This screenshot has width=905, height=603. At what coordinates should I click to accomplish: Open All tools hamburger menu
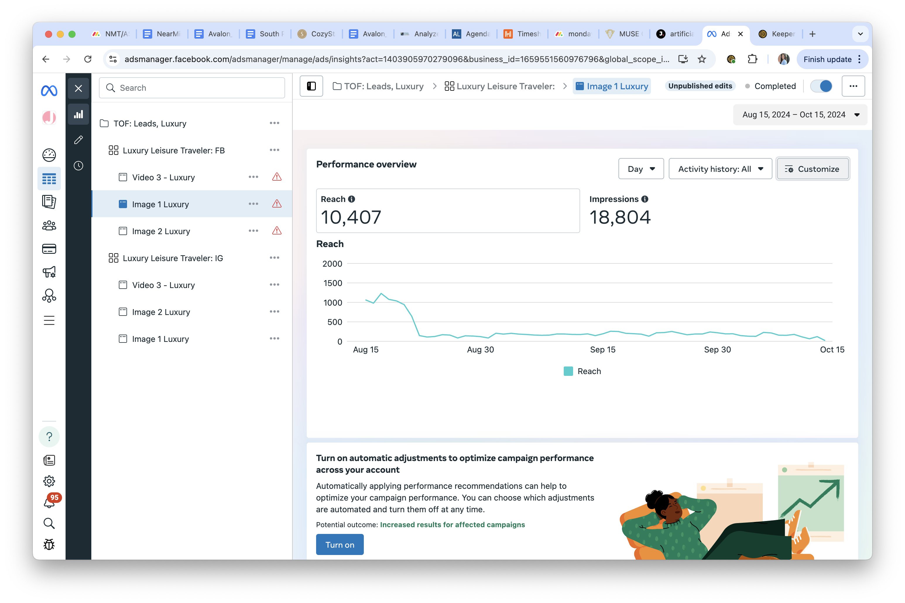point(49,320)
